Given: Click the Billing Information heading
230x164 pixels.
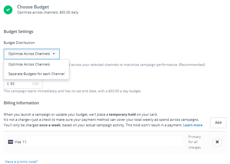Looking at the screenshot, I should click(x=21, y=103).
